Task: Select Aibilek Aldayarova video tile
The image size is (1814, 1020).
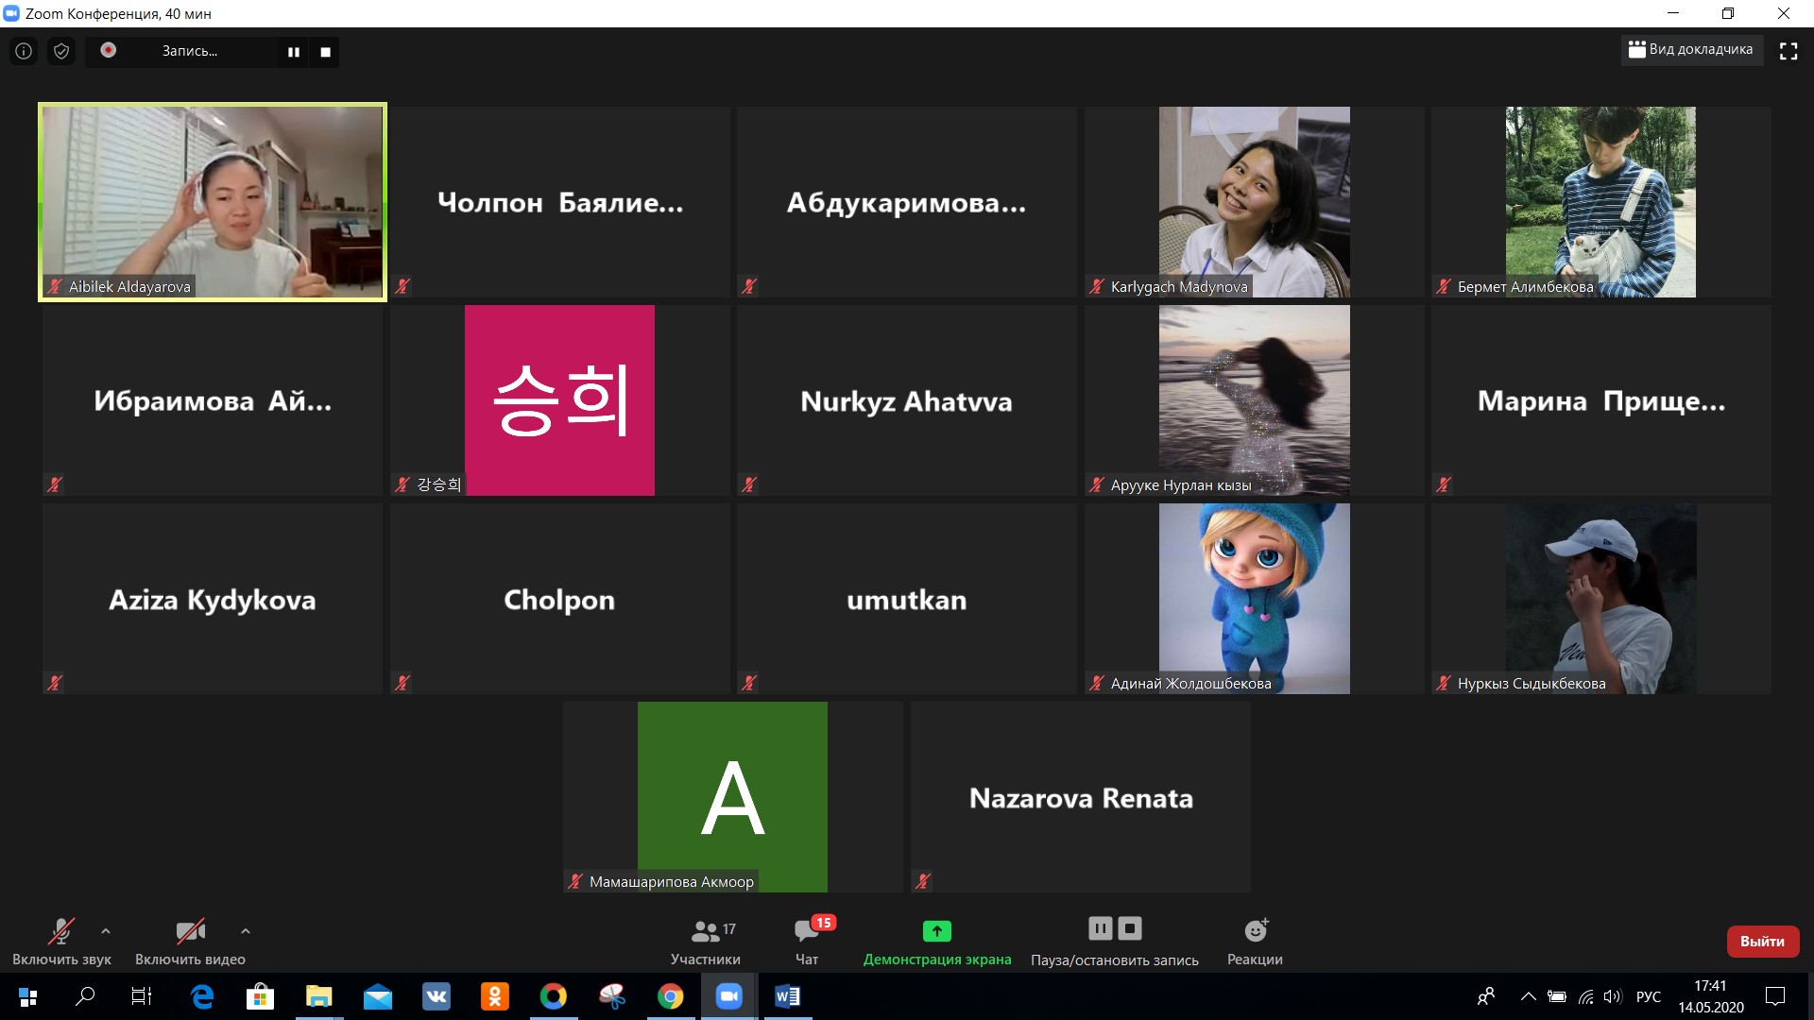Action: [x=213, y=202]
